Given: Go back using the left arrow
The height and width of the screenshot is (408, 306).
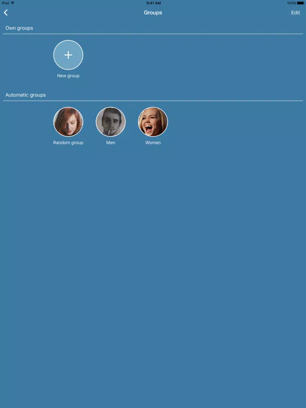Looking at the screenshot, I should click(6, 13).
